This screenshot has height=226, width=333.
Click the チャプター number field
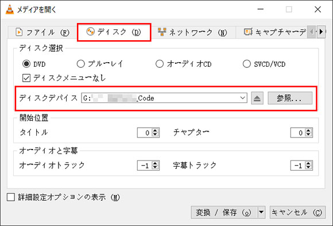click(x=298, y=133)
